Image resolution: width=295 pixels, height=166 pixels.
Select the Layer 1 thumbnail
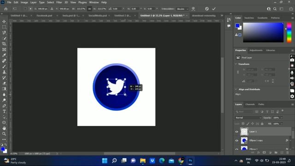tap(244, 131)
